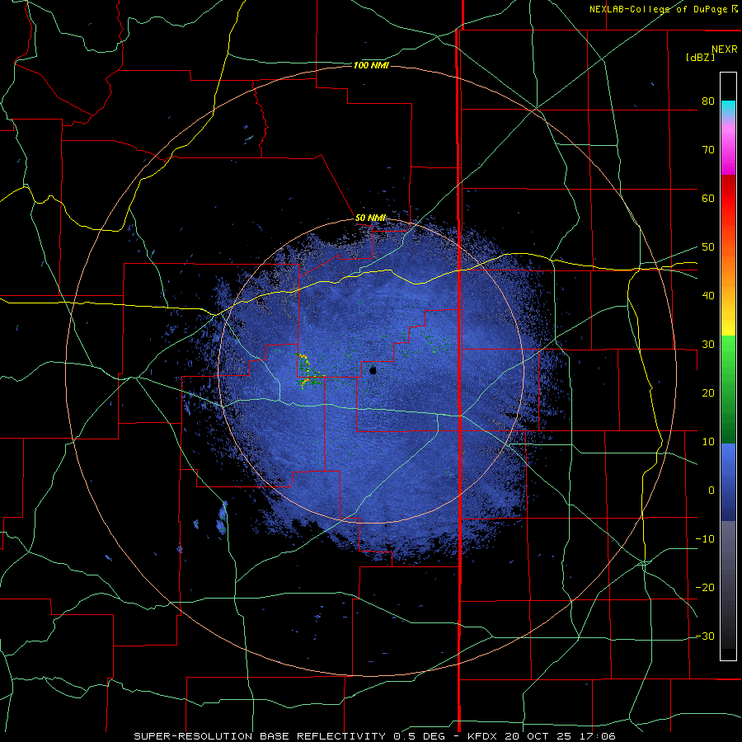Click the 0 dBZ scale label

pos(711,491)
